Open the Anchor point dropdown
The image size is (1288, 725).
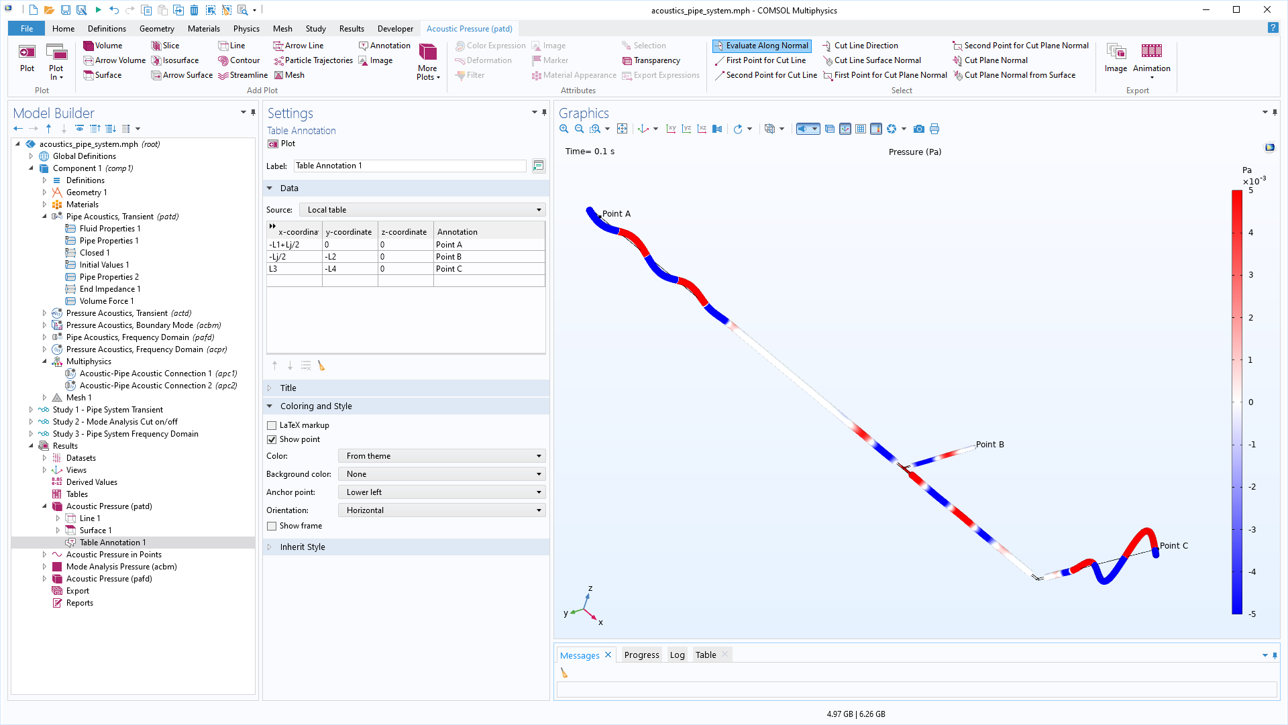[x=441, y=492]
